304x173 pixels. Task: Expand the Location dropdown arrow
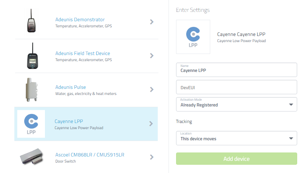coord(291,138)
